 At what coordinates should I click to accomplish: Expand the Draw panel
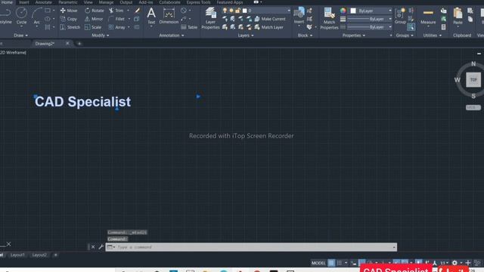(x=20, y=36)
